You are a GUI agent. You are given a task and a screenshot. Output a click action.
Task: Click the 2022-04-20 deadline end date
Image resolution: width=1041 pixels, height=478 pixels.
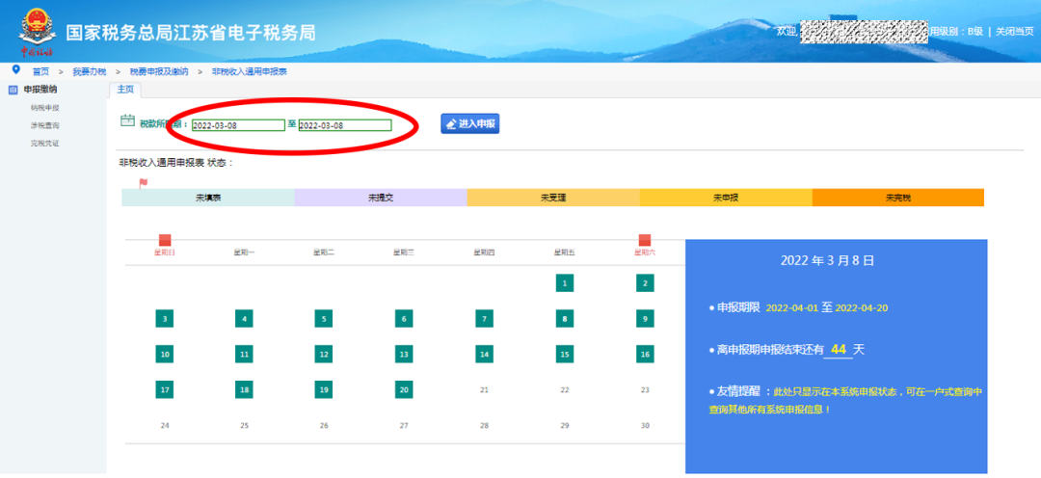[861, 308]
